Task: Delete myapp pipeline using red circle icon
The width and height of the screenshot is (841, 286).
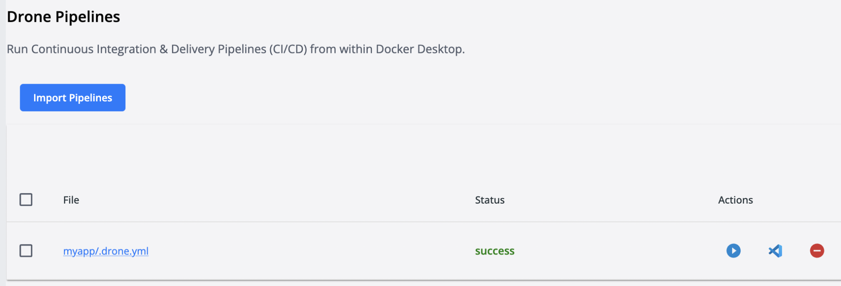Action: coord(817,251)
